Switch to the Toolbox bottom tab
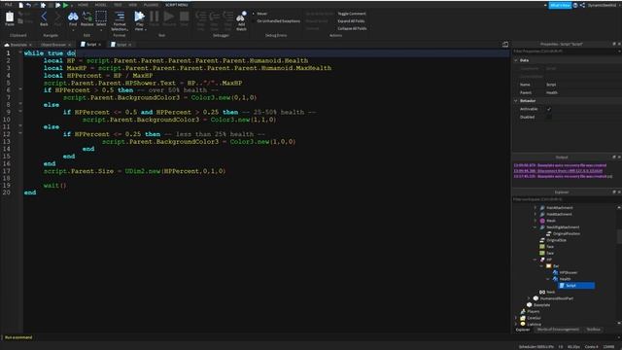Image resolution: width=622 pixels, height=350 pixels. tap(594, 330)
